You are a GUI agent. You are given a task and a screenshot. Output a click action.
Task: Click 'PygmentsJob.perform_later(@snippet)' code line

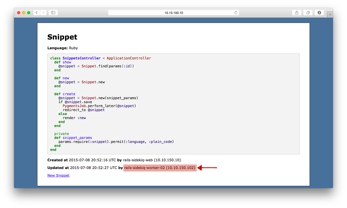click(99, 106)
